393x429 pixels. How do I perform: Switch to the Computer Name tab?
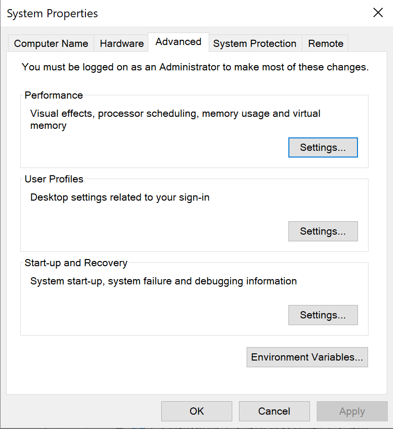[x=50, y=43]
